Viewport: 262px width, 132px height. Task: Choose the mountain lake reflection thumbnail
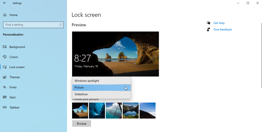131,110
